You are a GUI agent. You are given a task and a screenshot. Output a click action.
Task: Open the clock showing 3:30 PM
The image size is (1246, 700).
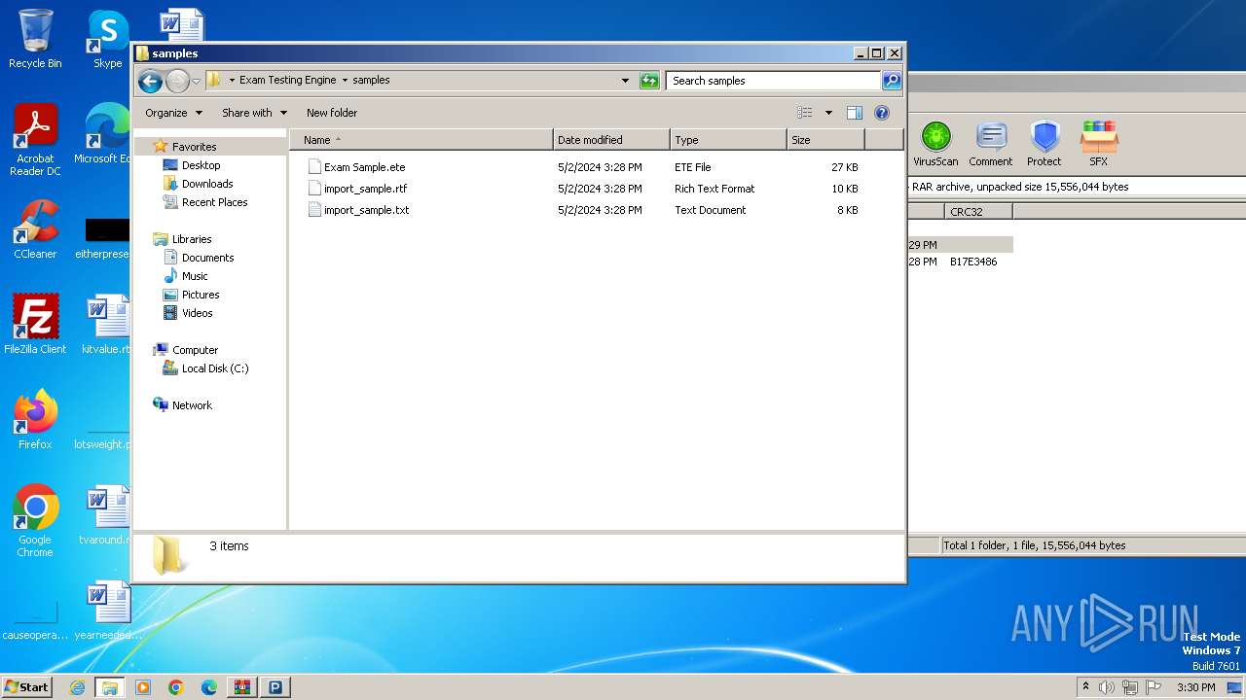point(1195,687)
